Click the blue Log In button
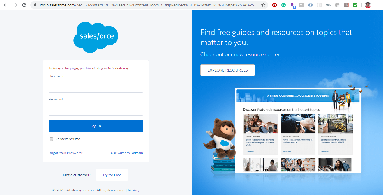383x195 pixels. click(96, 126)
